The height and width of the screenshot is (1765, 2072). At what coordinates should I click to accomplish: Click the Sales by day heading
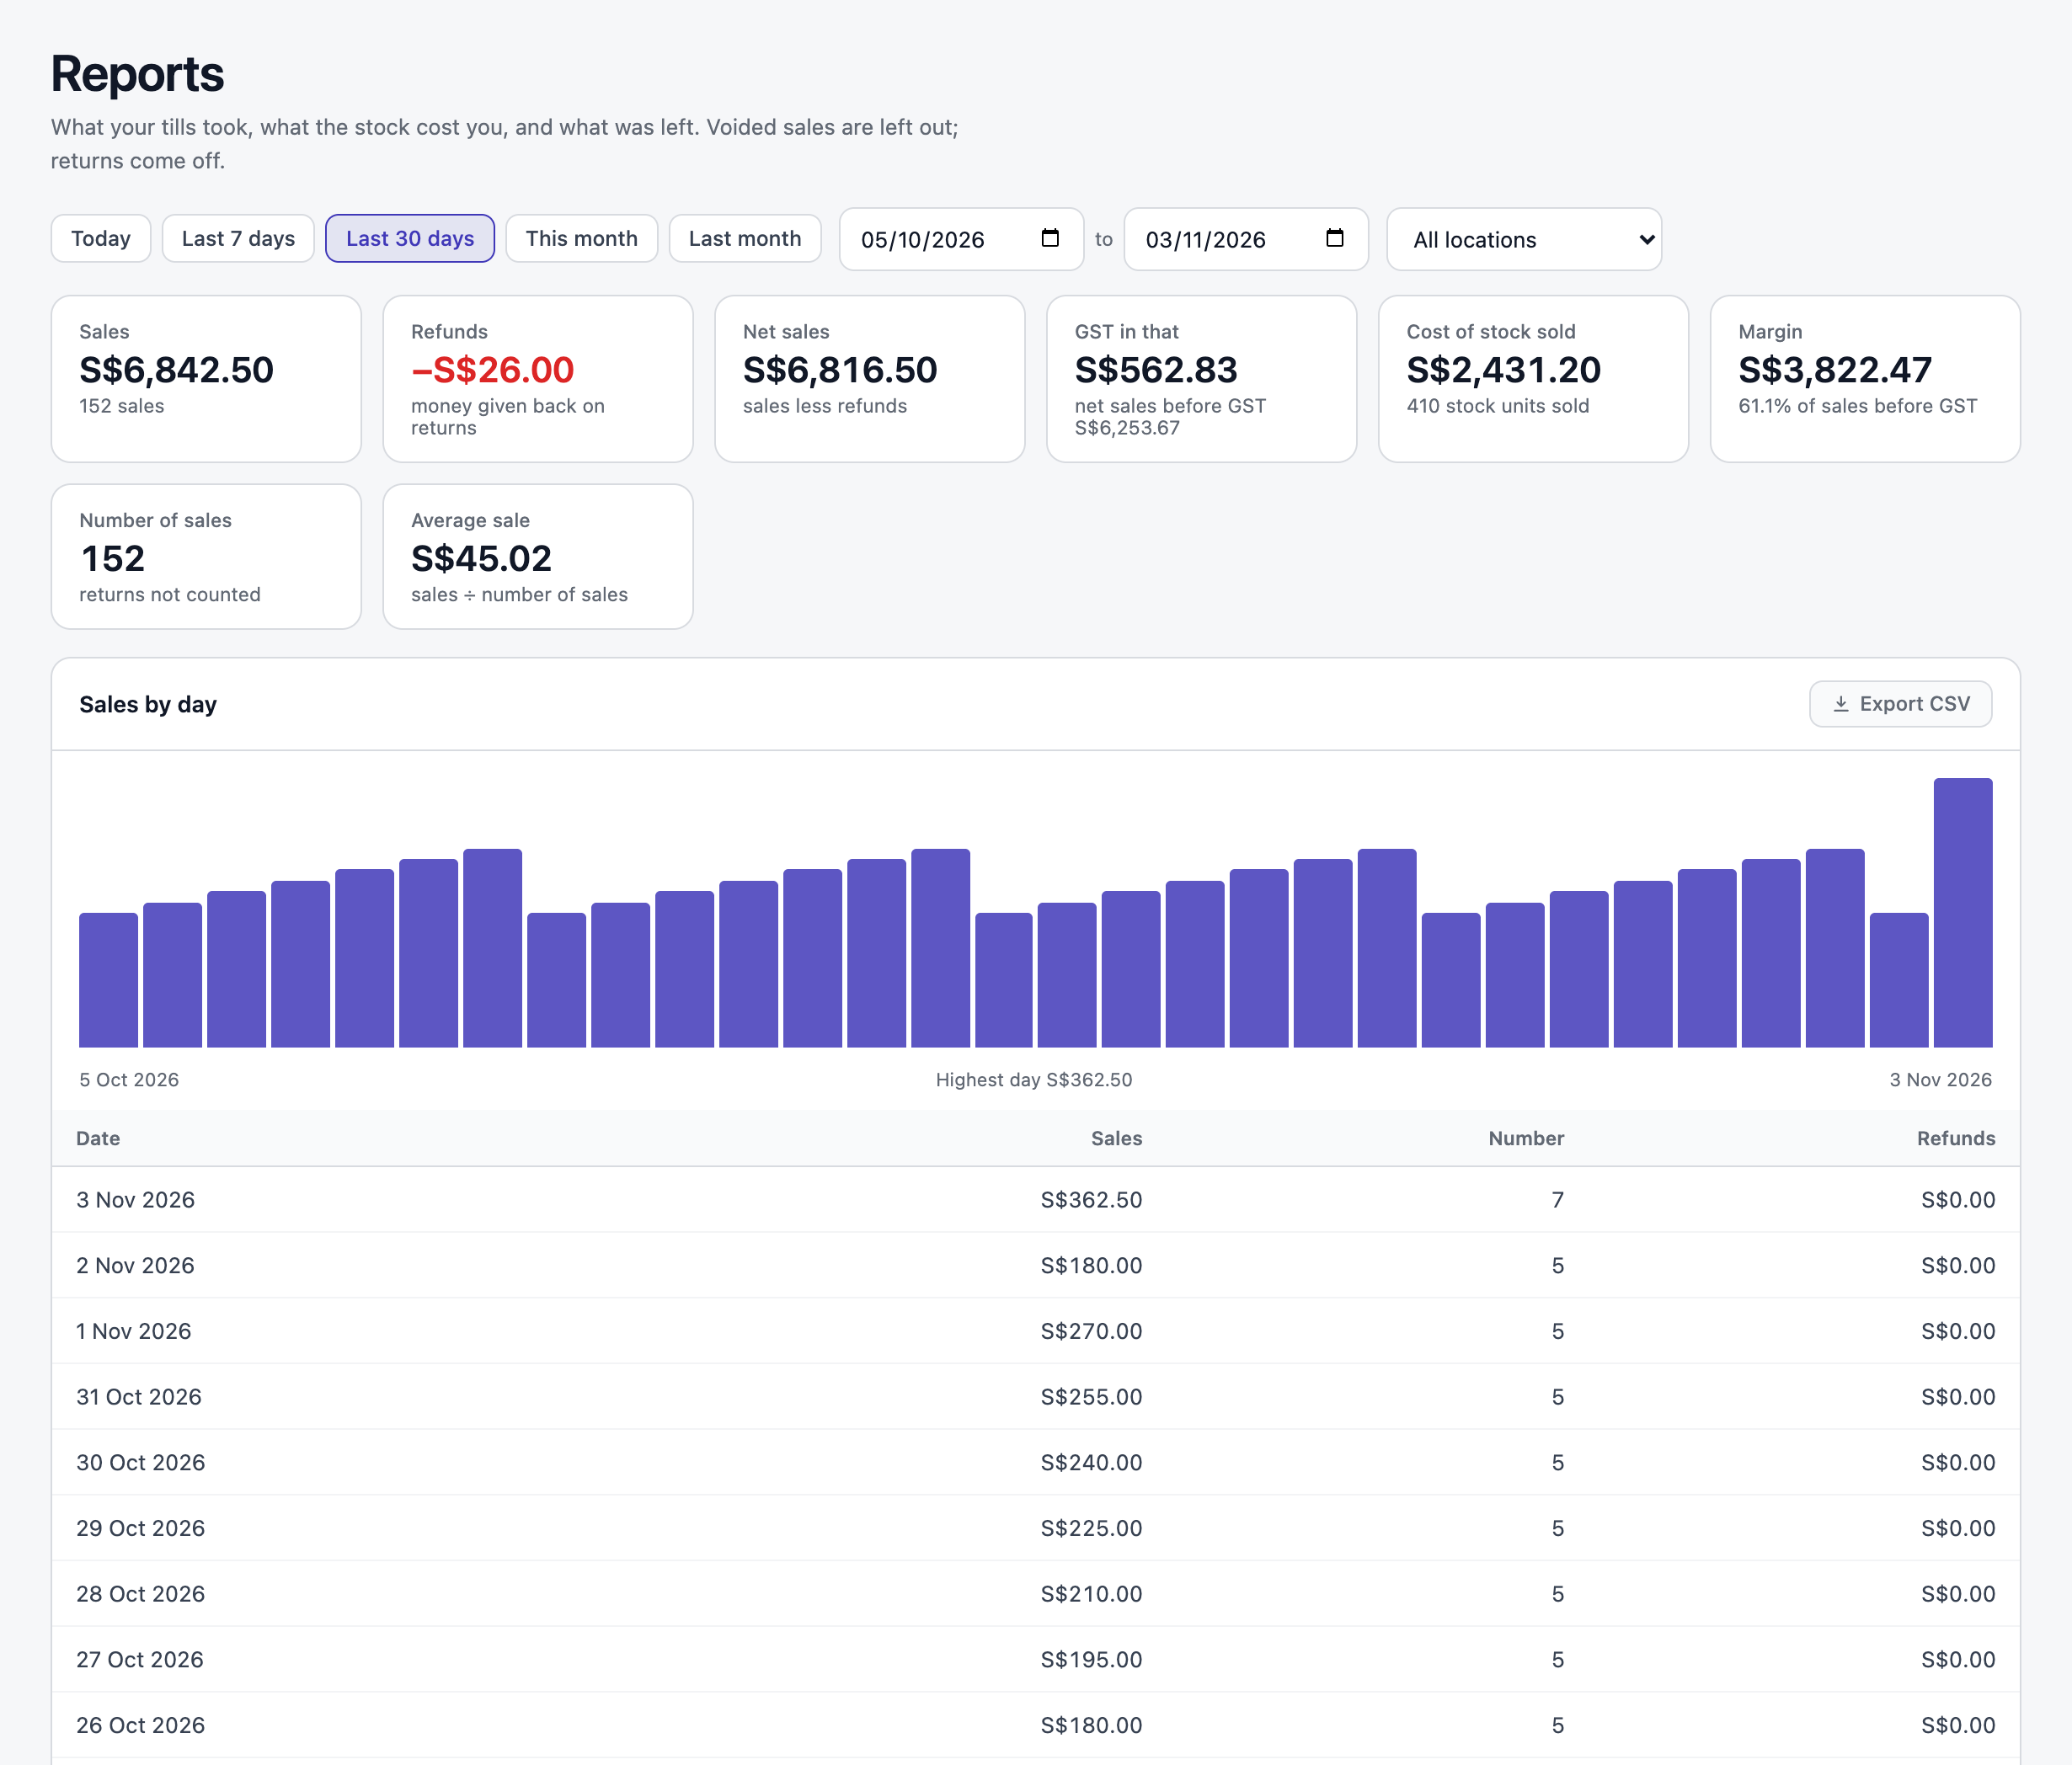(148, 704)
